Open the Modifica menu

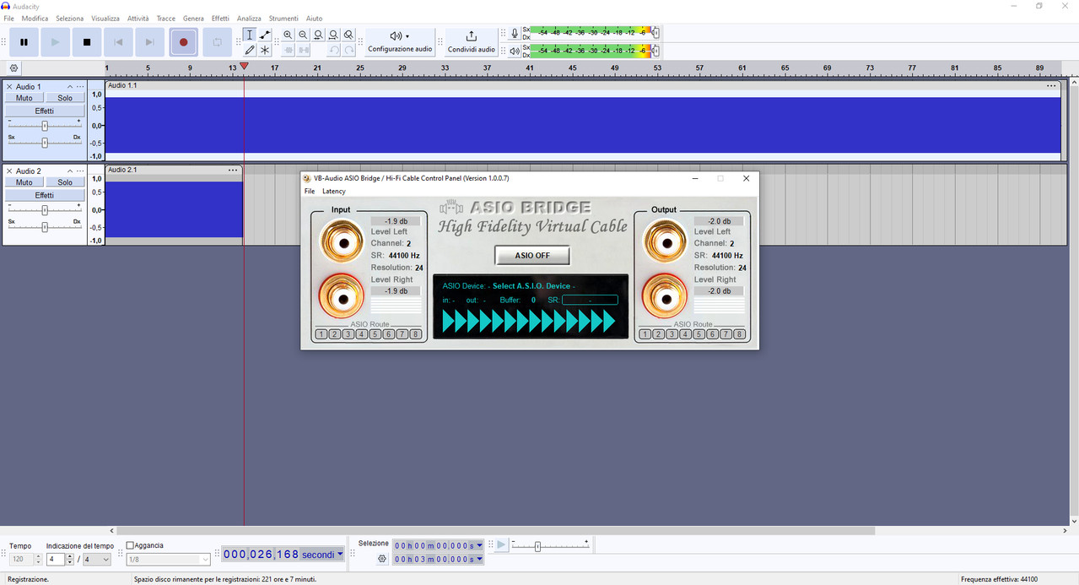[35, 19]
